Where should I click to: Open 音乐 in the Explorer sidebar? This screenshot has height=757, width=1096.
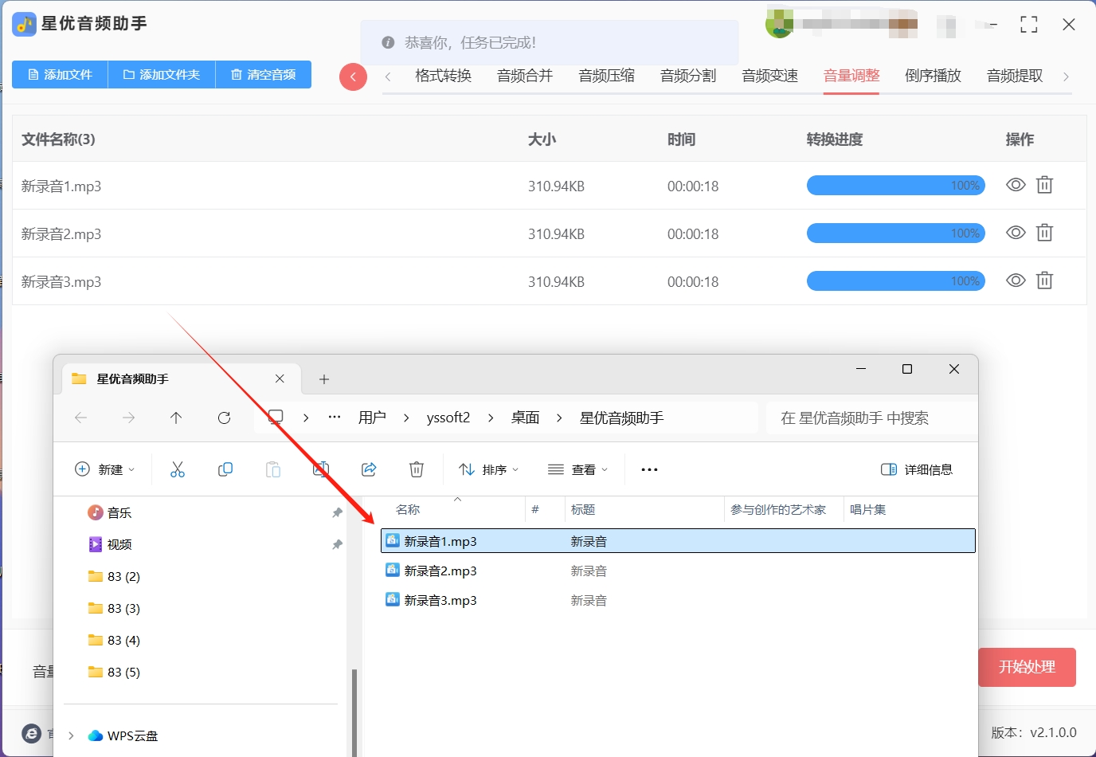(110, 512)
